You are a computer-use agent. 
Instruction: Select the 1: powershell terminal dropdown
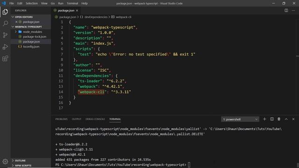240,119
